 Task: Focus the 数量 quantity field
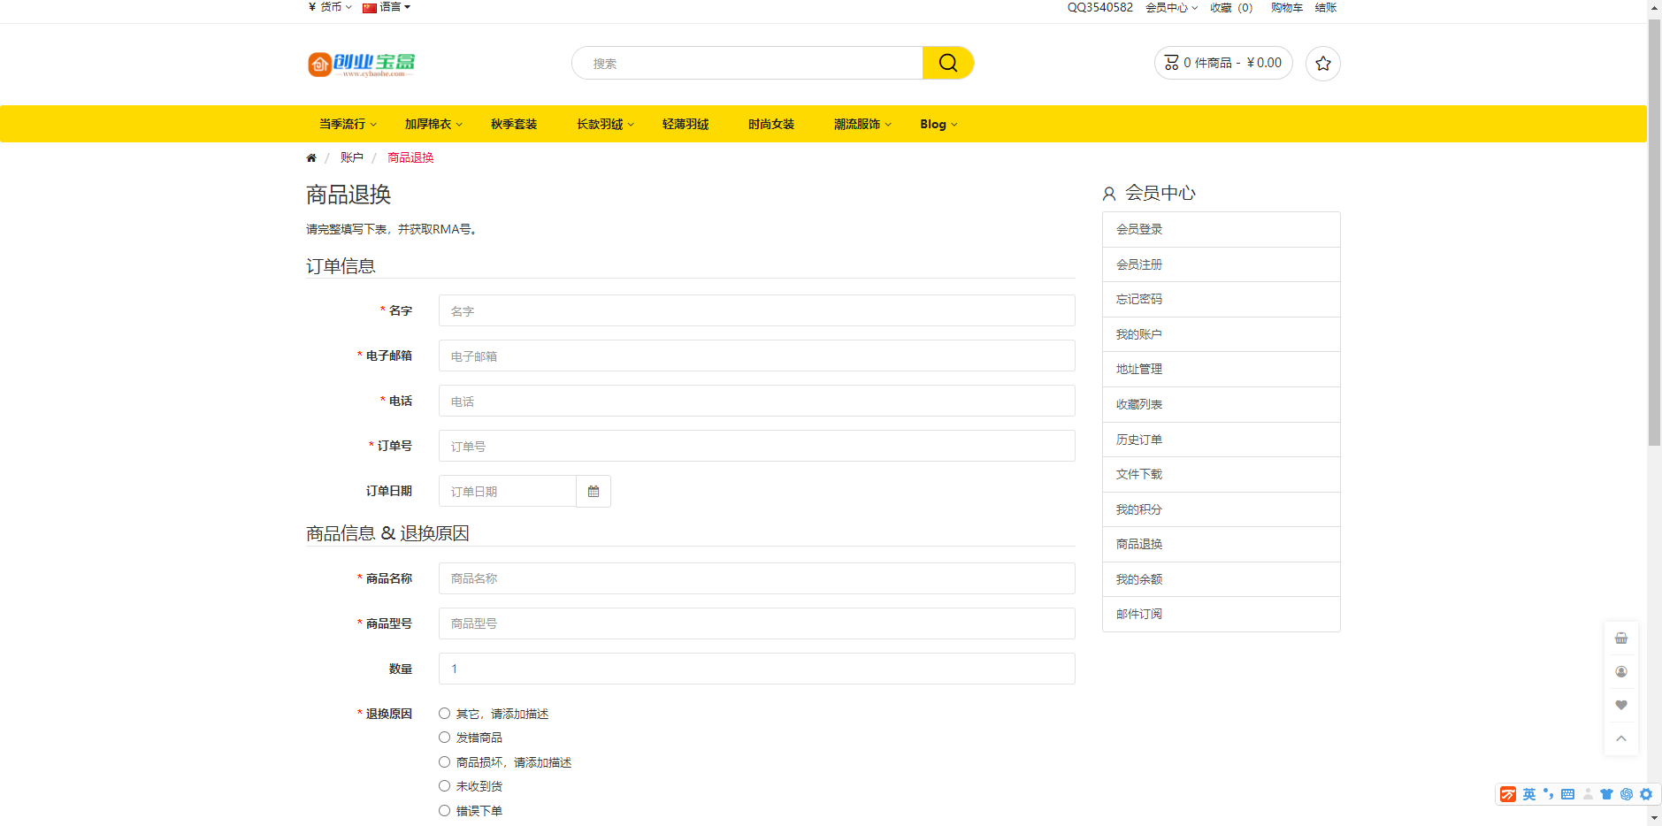click(x=757, y=669)
